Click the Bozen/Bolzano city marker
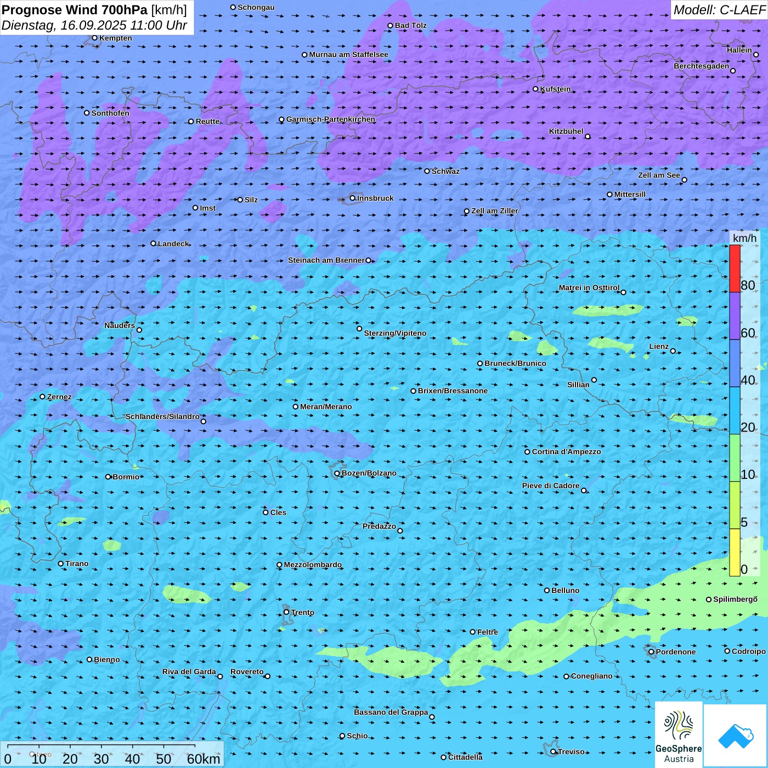Viewport: 768px width, 768px height. [337, 473]
